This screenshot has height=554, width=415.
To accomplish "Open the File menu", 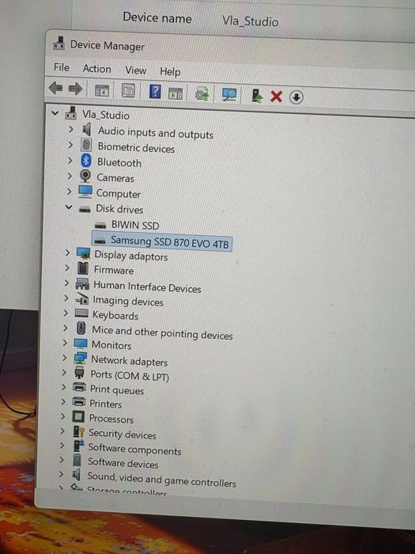I will click(62, 67).
